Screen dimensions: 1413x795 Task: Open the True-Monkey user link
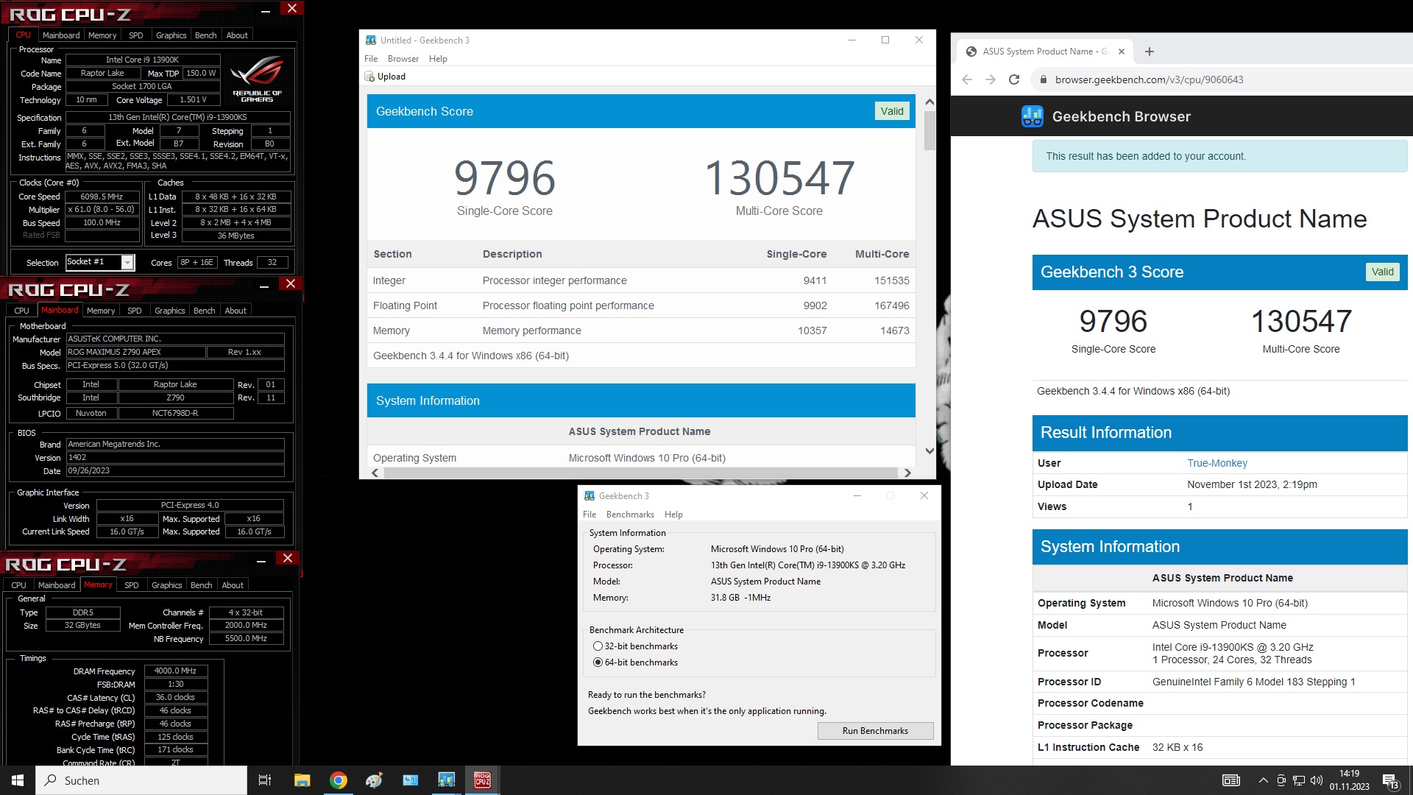[x=1217, y=463]
